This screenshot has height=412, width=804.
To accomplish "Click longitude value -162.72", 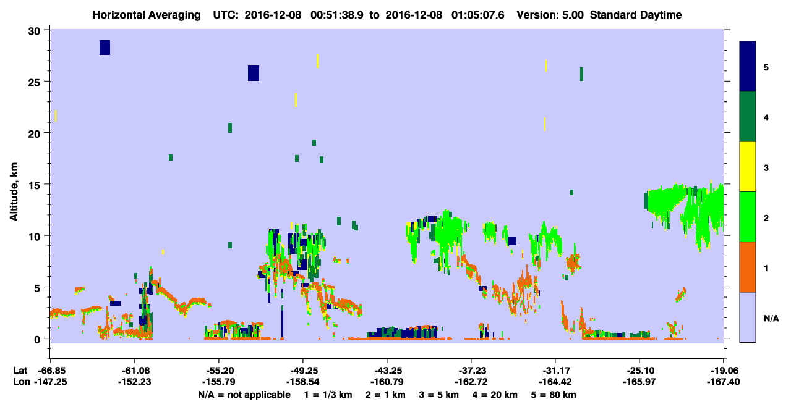I will click(471, 382).
